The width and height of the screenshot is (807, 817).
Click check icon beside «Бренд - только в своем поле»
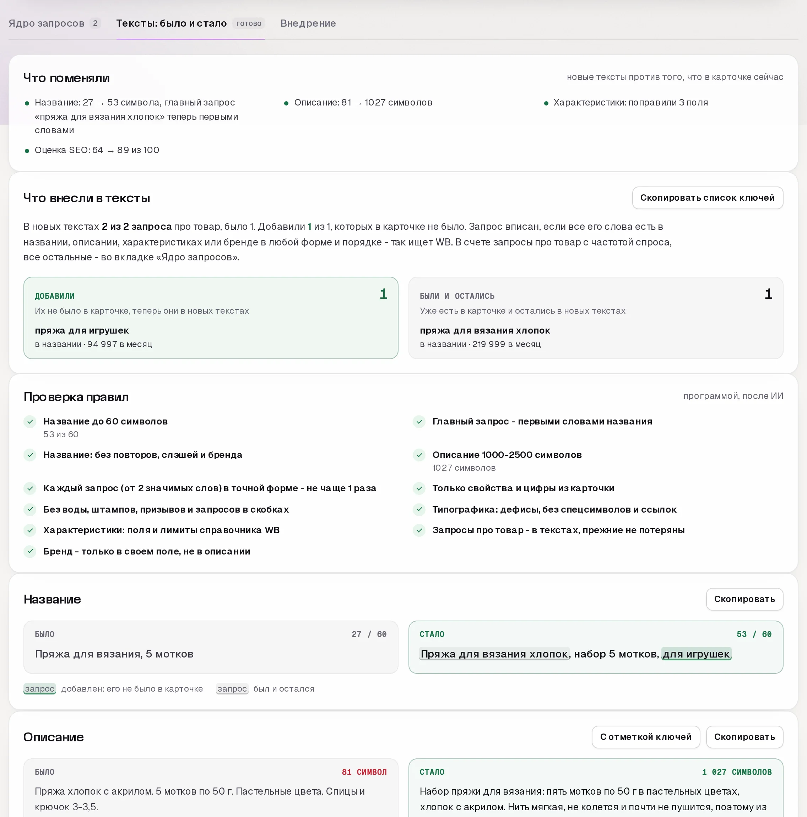click(x=30, y=551)
